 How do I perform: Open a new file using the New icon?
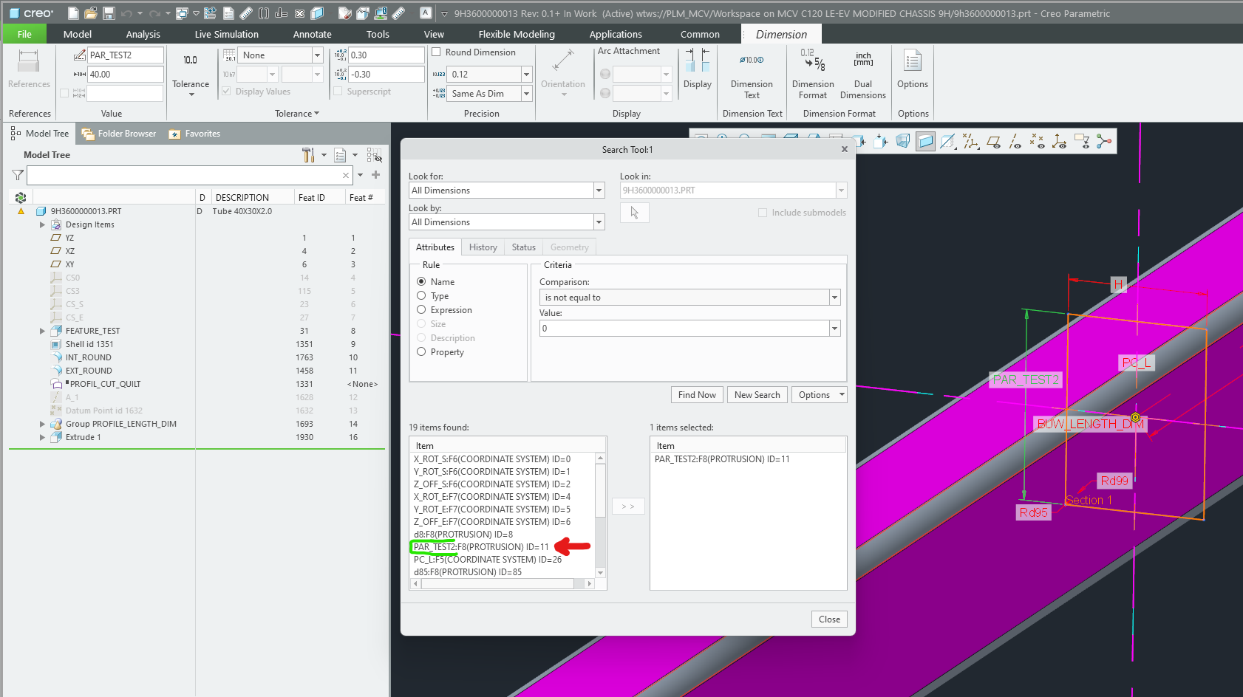(x=72, y=13)
